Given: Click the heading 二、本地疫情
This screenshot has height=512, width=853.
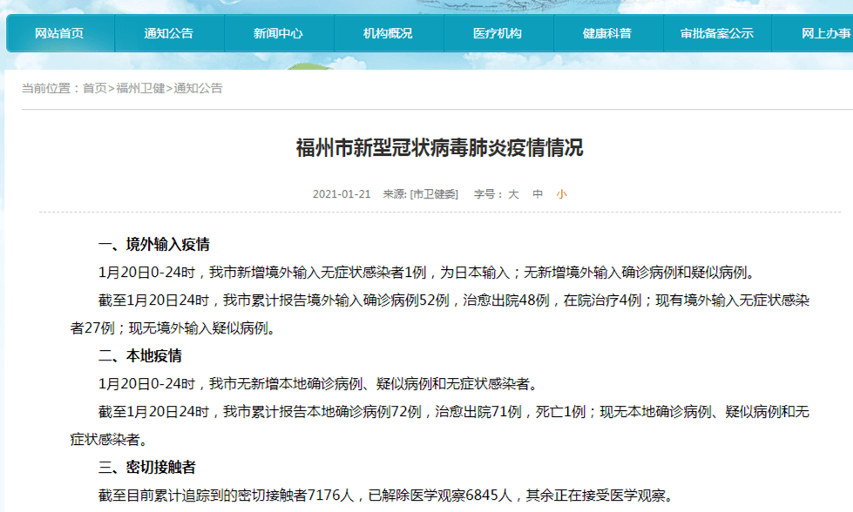Looking at the screenshot, I should click(140, 355).
